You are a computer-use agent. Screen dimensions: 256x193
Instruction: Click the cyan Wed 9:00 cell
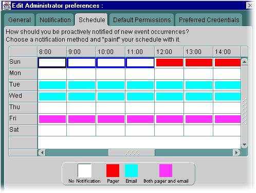point(82,97)
